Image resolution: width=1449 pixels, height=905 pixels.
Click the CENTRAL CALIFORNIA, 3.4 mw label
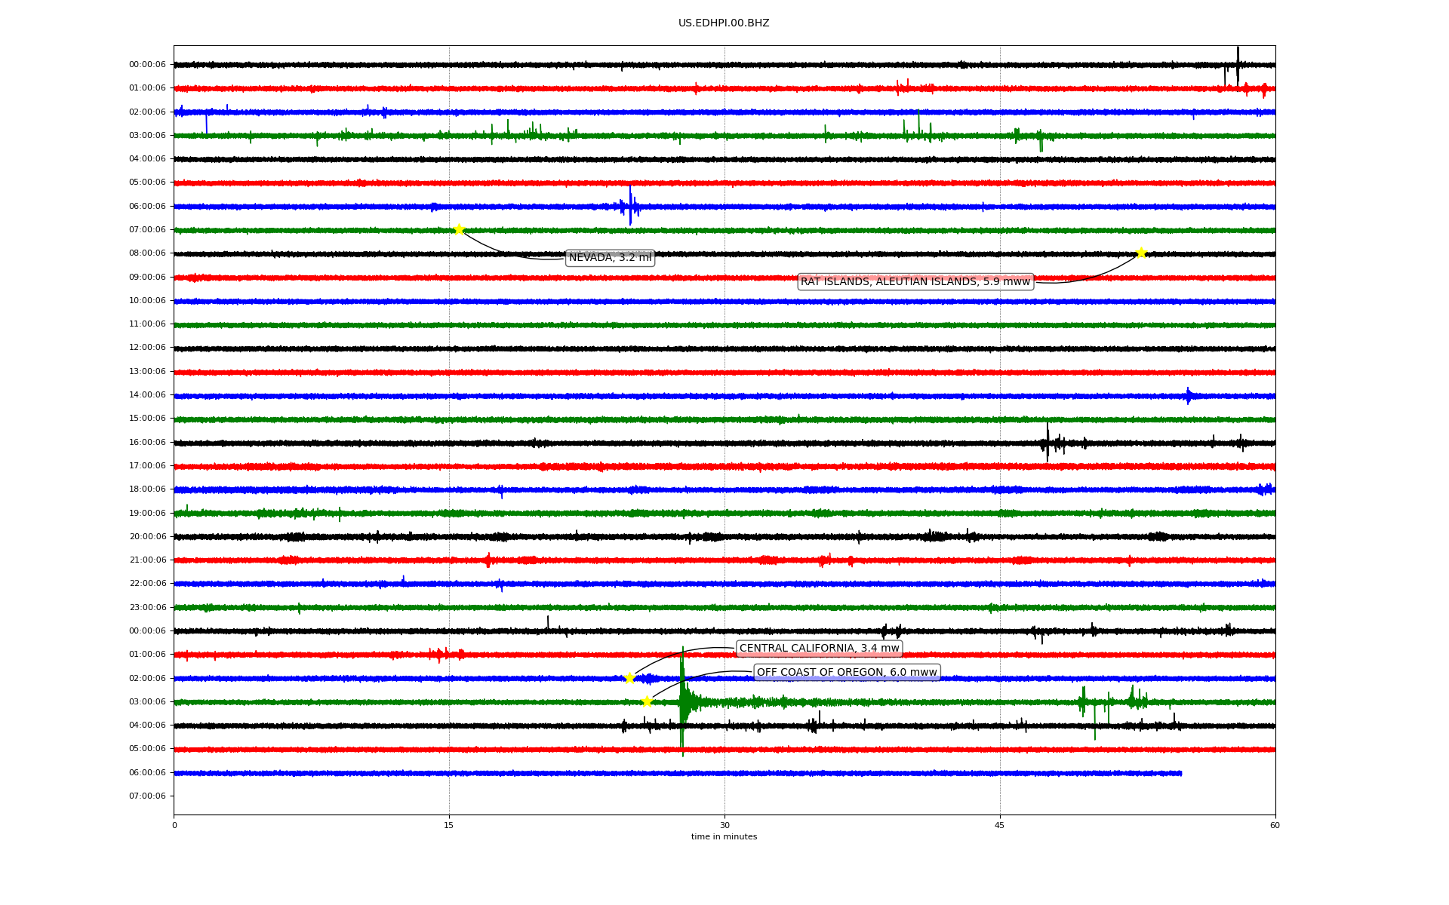pos(819,649)
